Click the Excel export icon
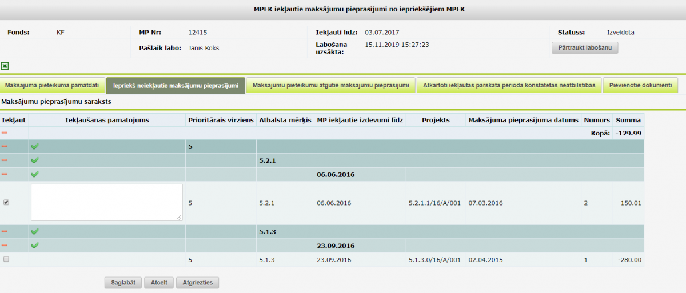This screenshot has width=686, height=293. click(5, 66)
